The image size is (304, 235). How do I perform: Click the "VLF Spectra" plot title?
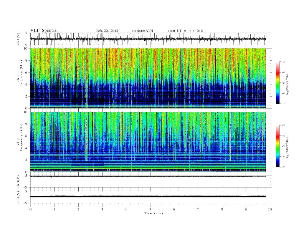(43, 30)
